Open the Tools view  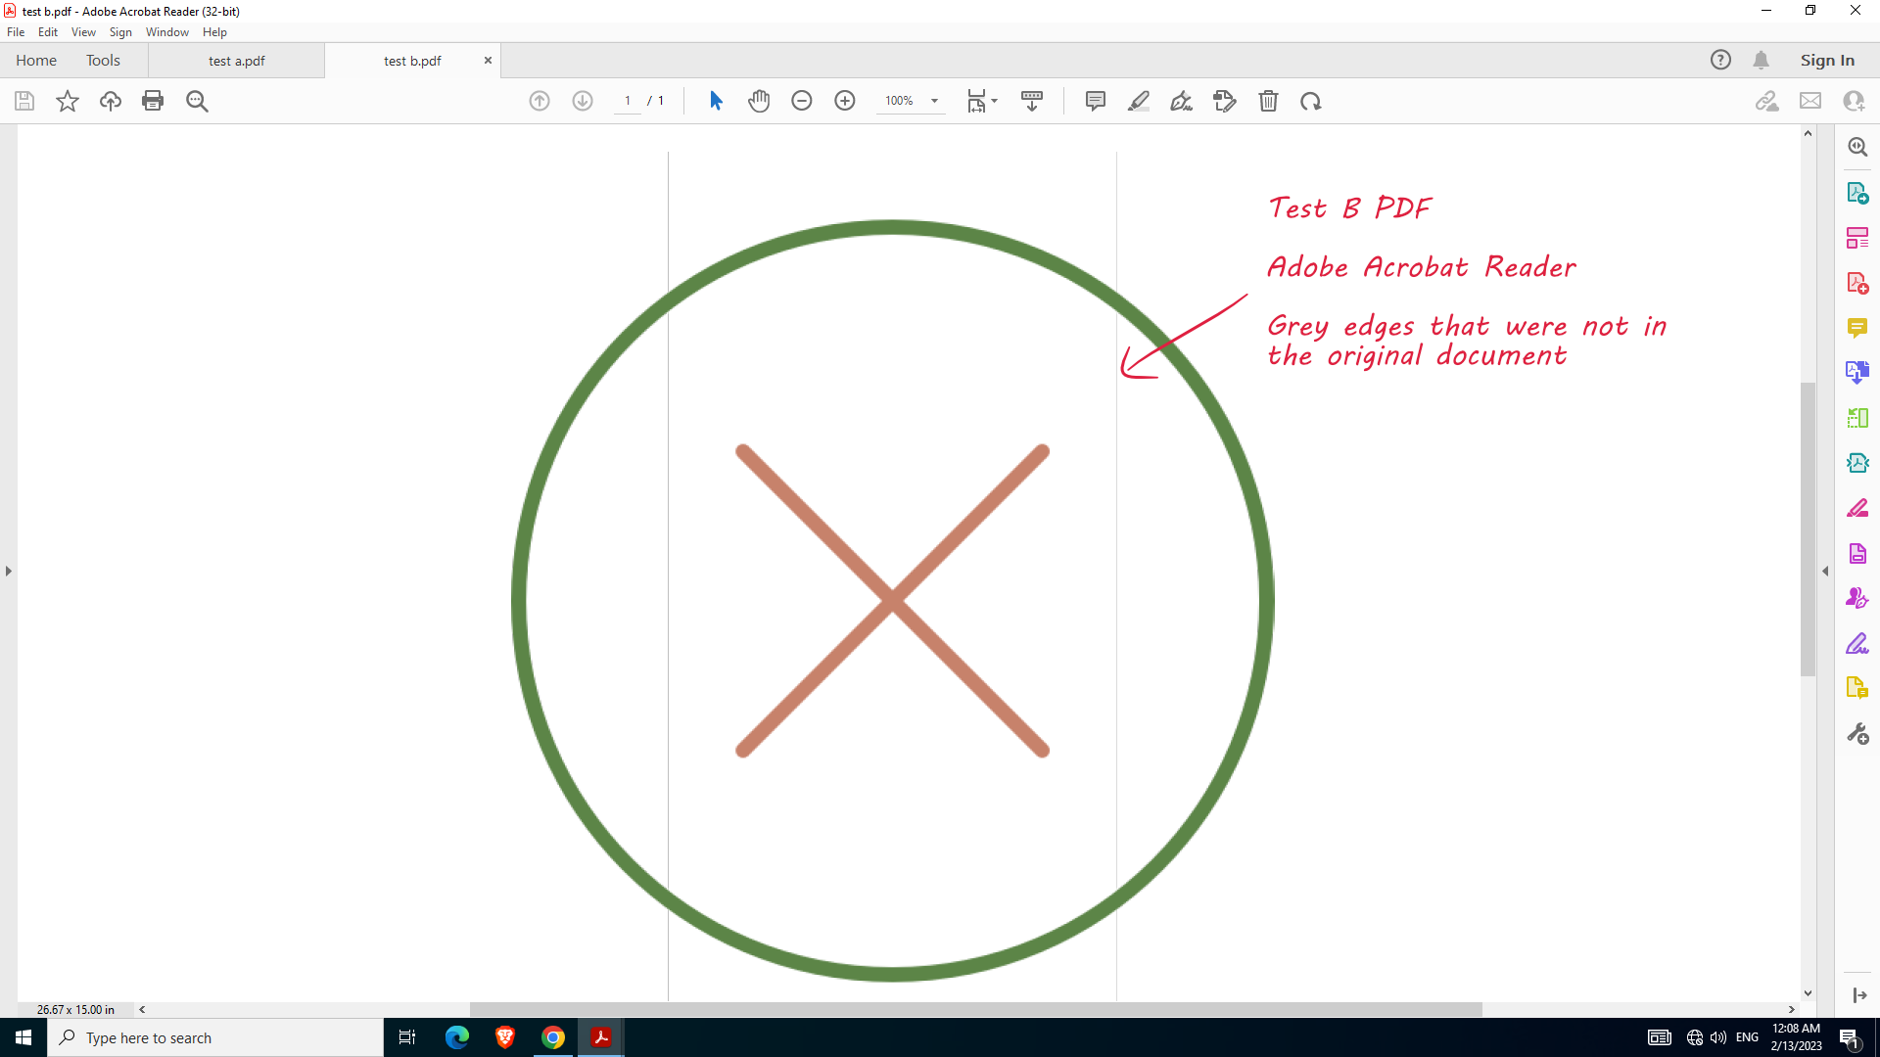(103, 61)
